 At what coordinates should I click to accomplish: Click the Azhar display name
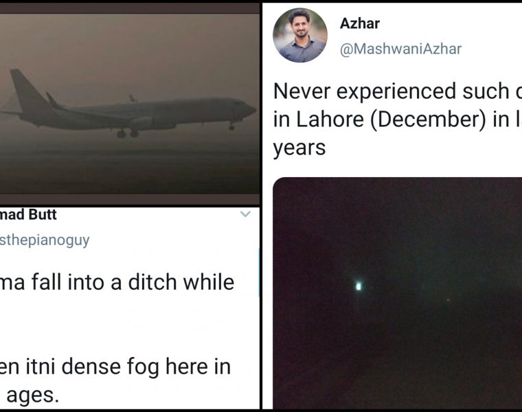tap(359, 23)
